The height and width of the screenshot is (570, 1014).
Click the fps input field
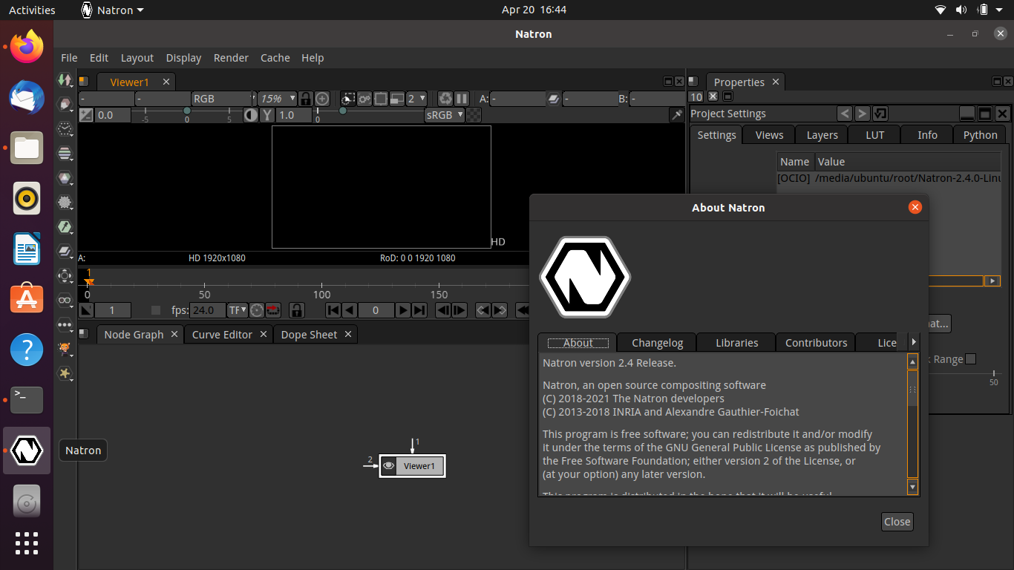tap(208, 310)
